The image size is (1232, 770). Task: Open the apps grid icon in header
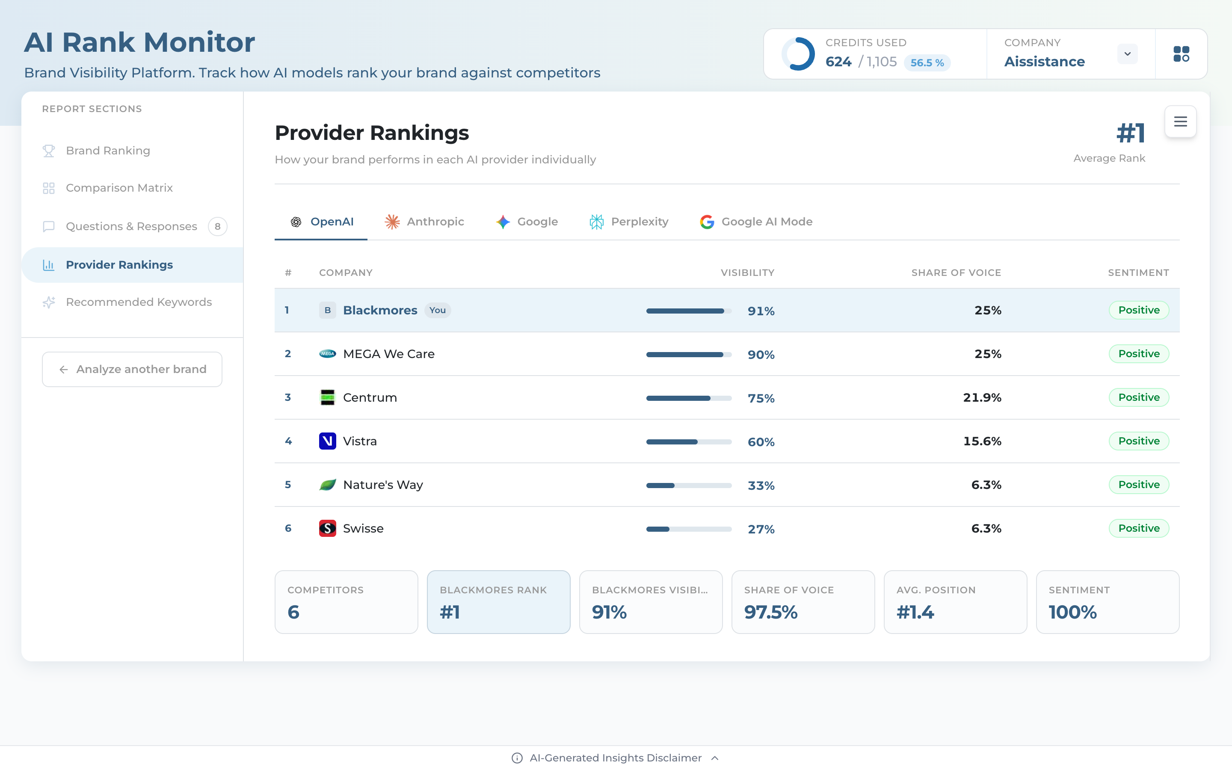point(1181,54)
